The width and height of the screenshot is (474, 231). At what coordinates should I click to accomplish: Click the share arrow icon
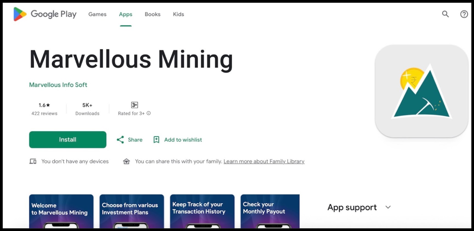[x=120, y=140]
